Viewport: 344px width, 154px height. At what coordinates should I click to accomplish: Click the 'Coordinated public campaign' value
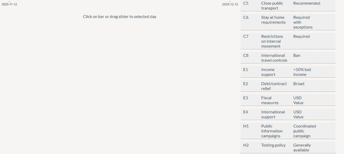pyautogui.click(x=305, y=131)
